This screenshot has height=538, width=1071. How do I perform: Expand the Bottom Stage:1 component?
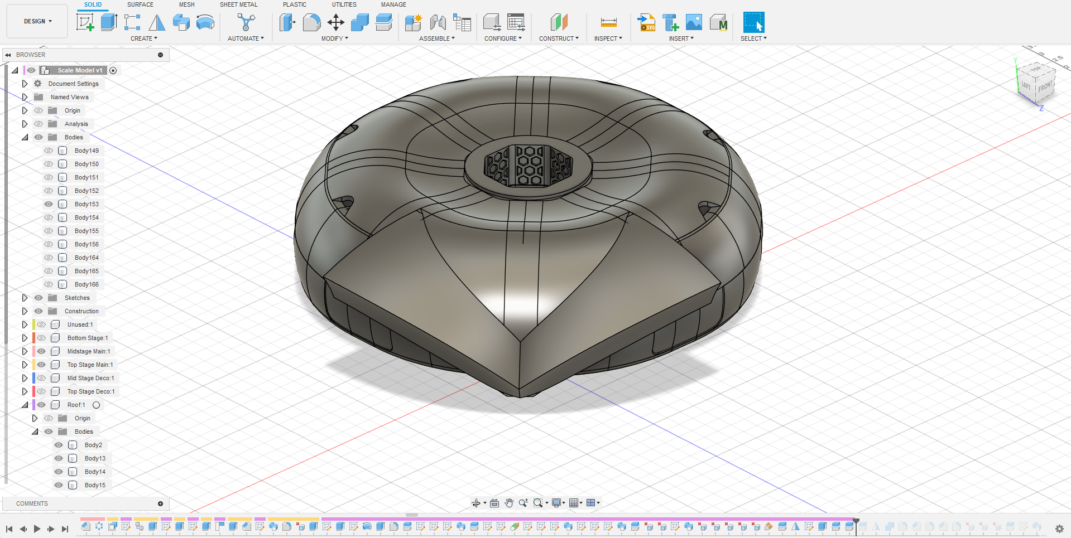click(x=25, y=338)
